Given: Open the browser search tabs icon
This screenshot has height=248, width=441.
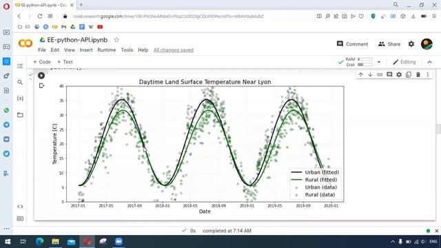Looking at the screenshot, I should 396,5.
